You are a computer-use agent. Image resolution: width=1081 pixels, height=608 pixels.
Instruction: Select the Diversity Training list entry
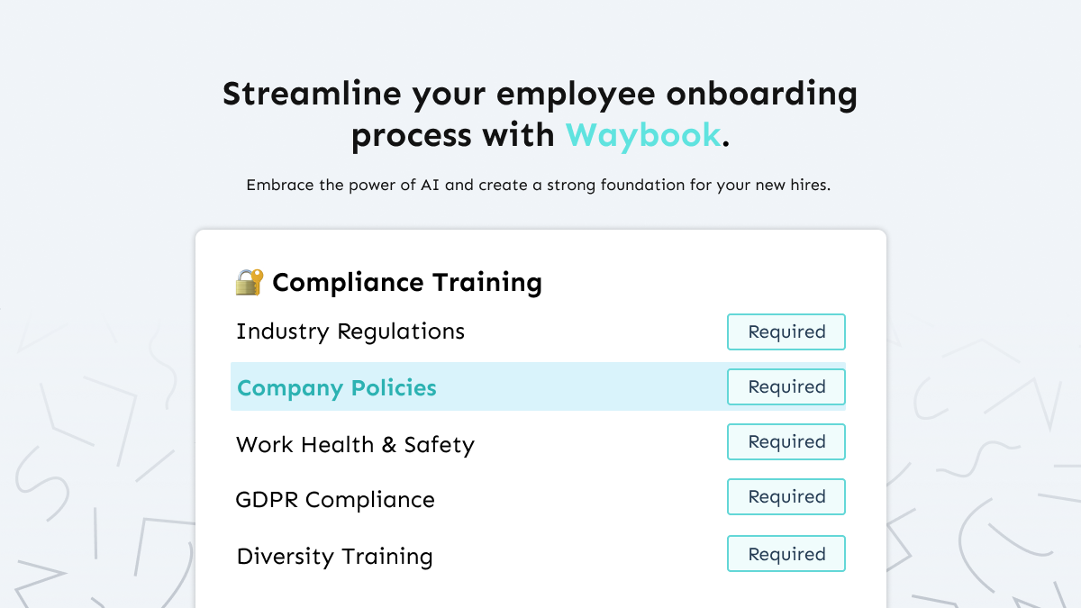point(334,556)
